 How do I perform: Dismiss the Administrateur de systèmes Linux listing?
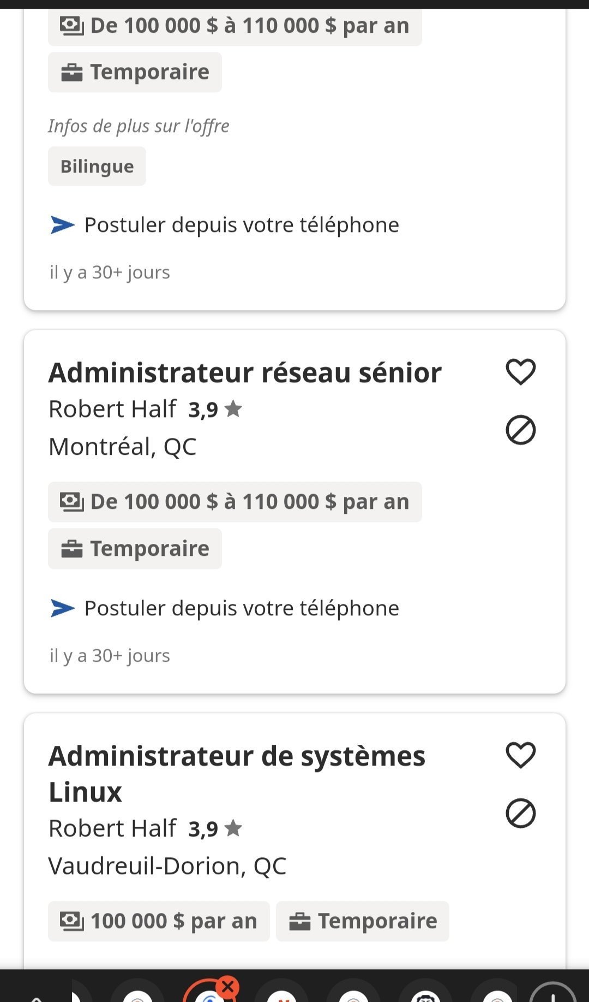click(520, 814)
